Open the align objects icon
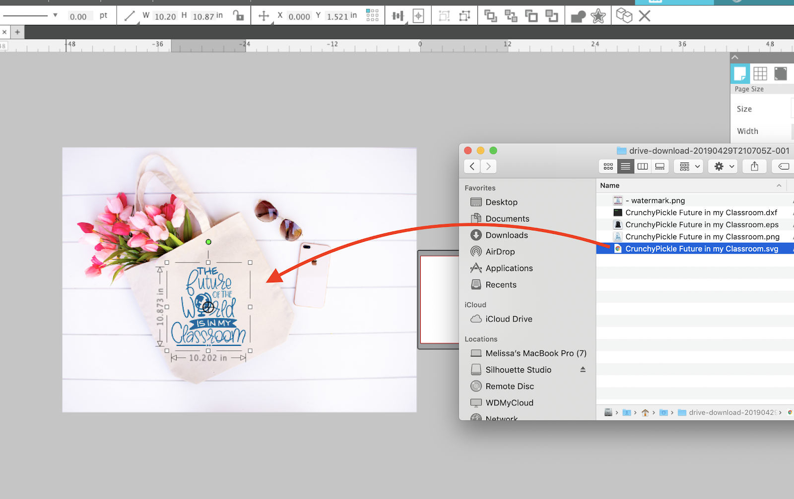 tap(397, 16)
